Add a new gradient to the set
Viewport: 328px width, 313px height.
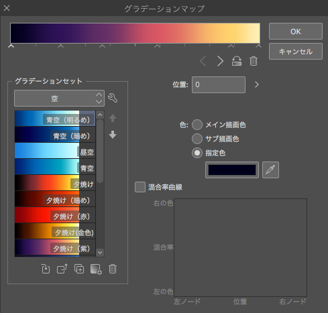96,269
